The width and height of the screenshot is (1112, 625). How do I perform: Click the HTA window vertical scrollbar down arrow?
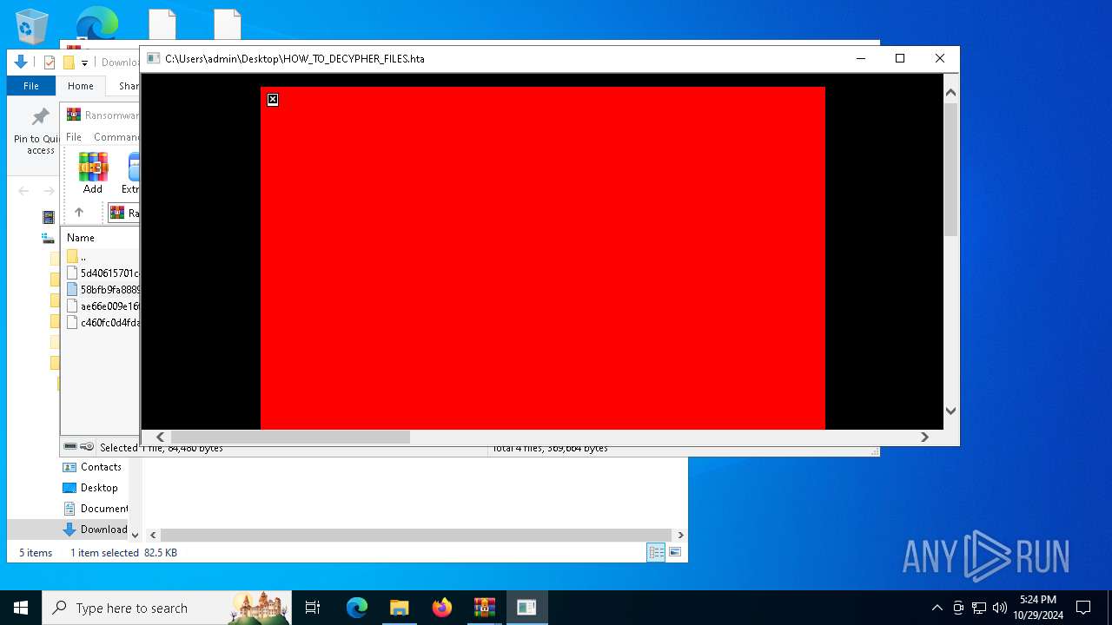[x=950, y=411]
